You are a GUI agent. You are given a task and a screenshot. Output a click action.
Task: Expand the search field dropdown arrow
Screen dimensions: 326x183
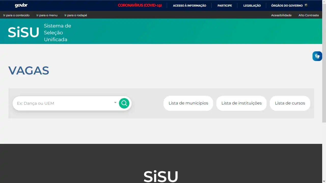point(115,103)
